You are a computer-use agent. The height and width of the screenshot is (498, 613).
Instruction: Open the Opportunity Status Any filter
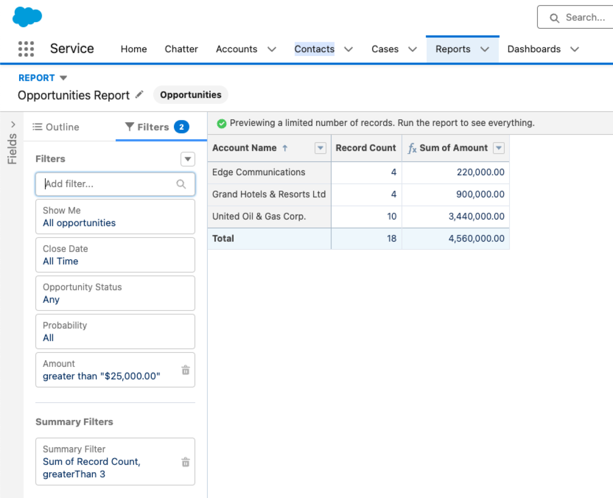pos(115,293)
